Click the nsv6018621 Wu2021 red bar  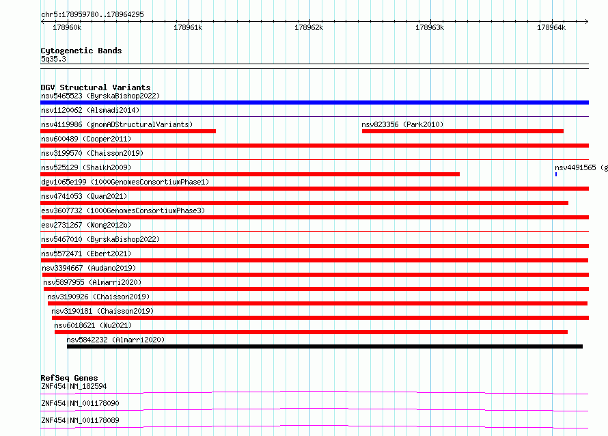pos(312,332)
